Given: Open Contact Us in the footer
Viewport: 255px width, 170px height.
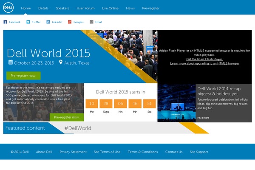Looking at the screenshot, I should click(174, 152).
